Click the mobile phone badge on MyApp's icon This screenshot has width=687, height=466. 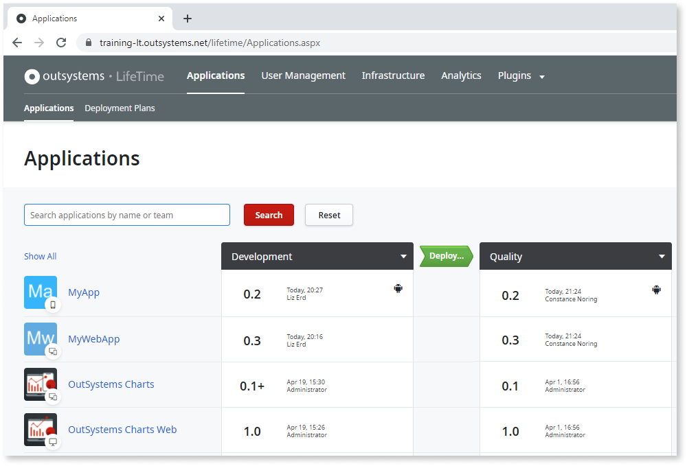[x=53, y=305]
